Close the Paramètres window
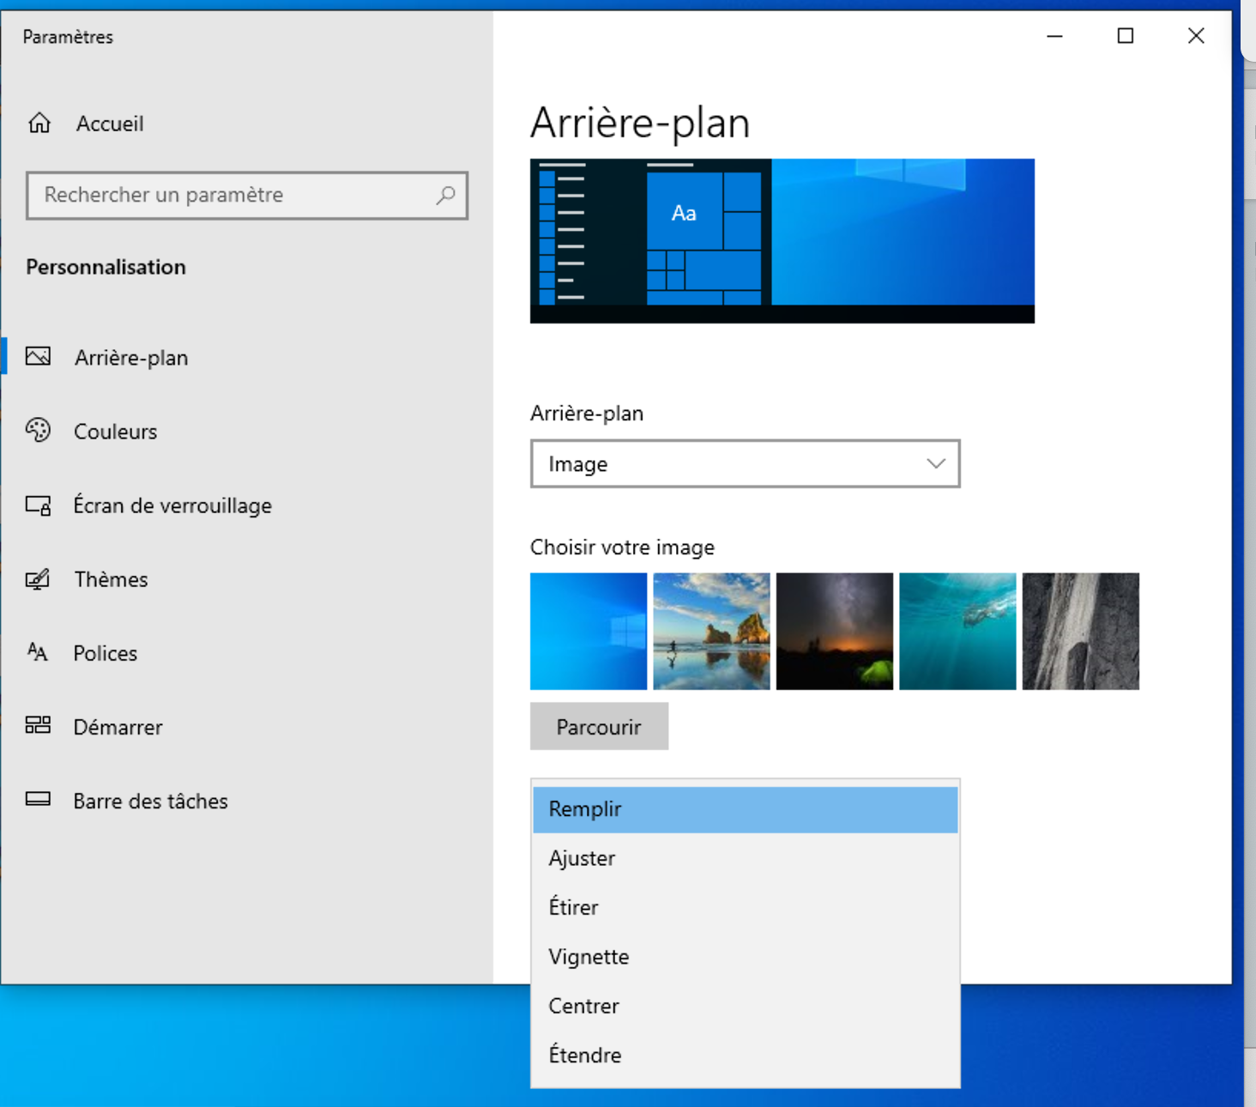Viewport: 1256px width, 1107px height. [1196, 35]
